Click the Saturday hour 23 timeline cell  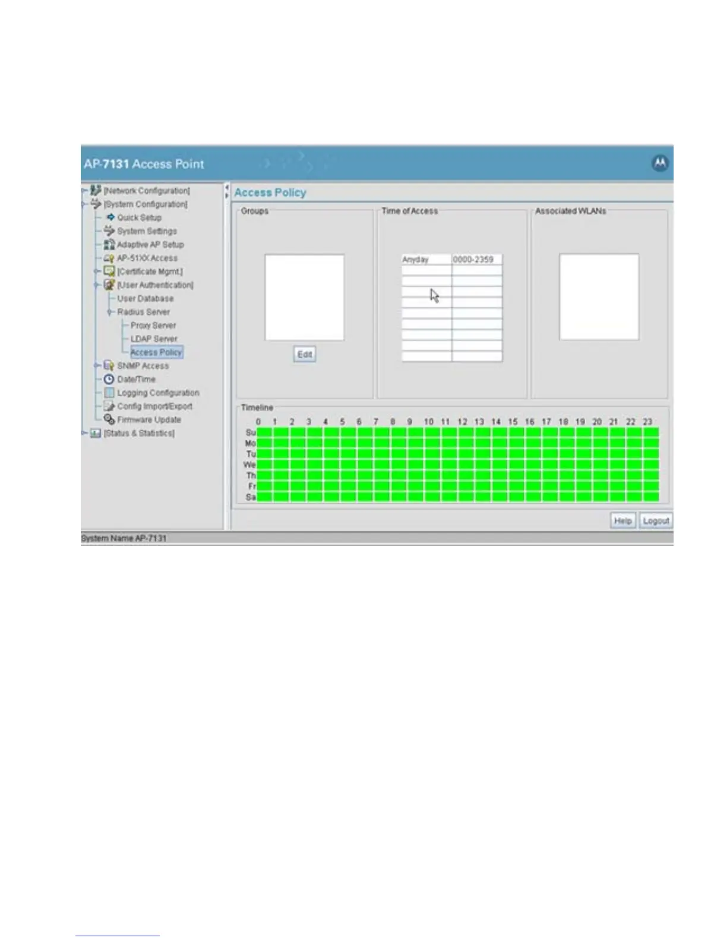click(652, 497)
